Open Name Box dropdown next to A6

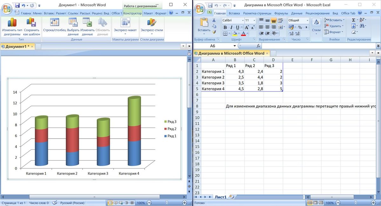[x=235, y=46]
